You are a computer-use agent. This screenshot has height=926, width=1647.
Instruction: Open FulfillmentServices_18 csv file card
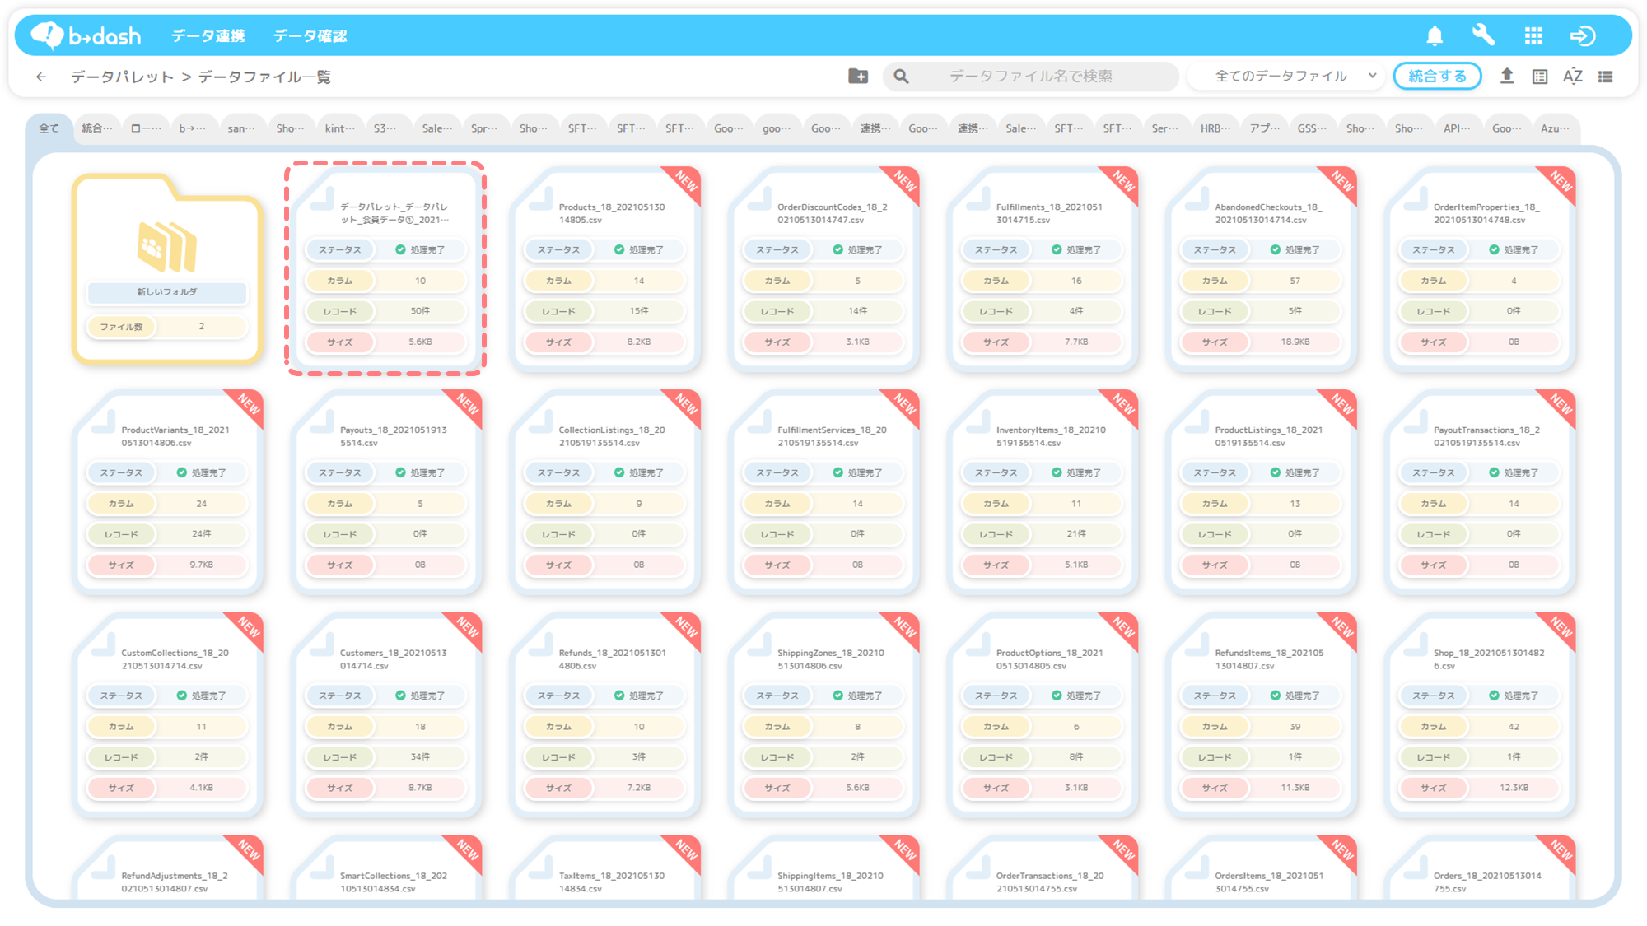pyautogui.click(x=823, y=491)
